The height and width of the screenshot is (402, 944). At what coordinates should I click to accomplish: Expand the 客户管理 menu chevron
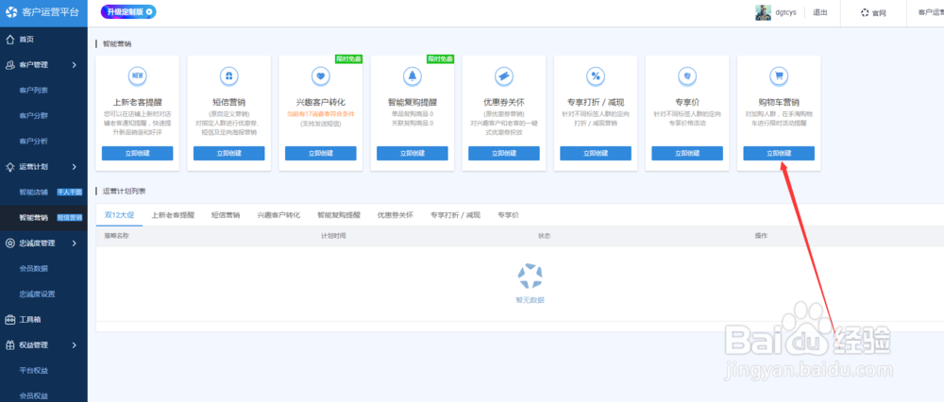click(x=74, y=65)
